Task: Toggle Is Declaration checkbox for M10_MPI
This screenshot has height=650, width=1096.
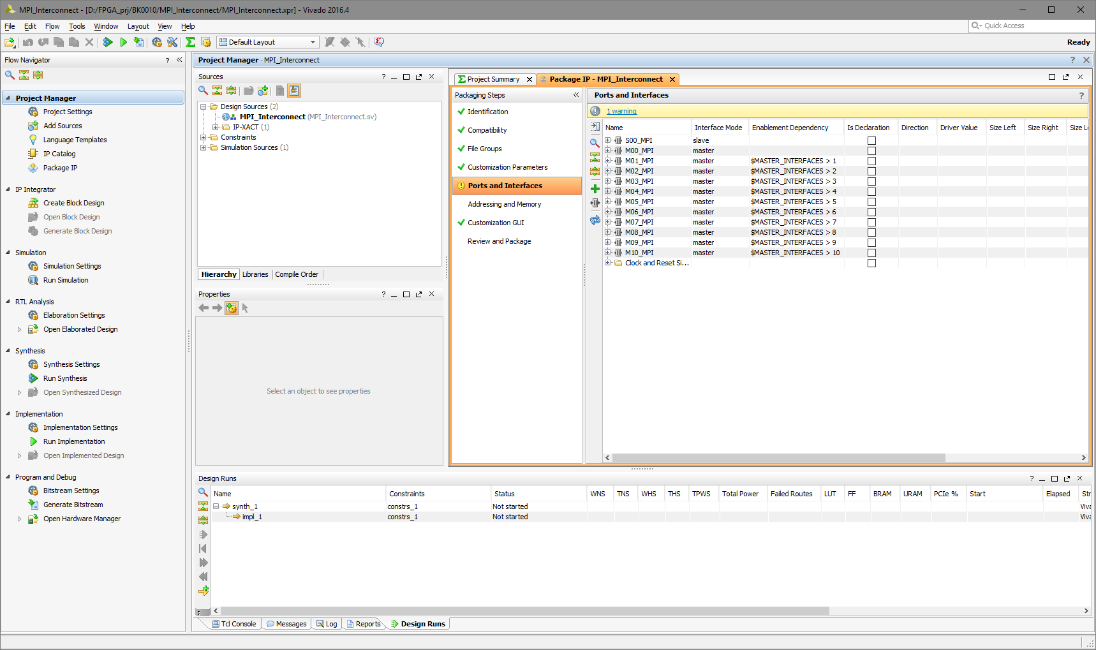Action: click(x=871, y=253)
